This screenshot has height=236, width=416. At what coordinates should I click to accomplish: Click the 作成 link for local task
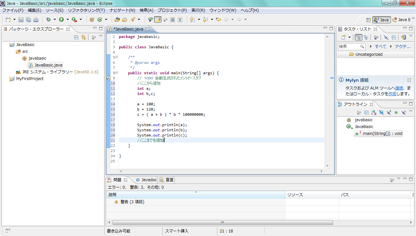(392, 94)
